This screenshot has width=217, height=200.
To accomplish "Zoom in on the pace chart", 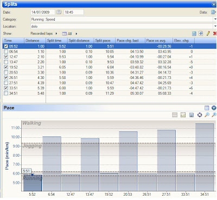I will coord(214,115).
